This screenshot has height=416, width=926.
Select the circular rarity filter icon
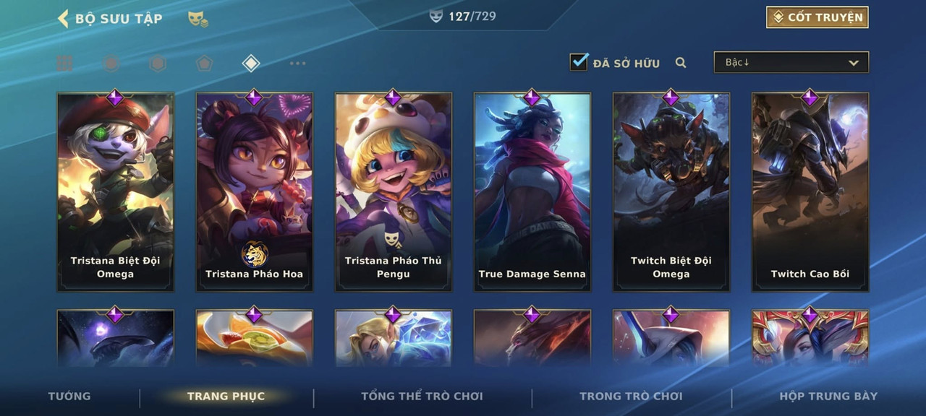(x=111, y=64)
